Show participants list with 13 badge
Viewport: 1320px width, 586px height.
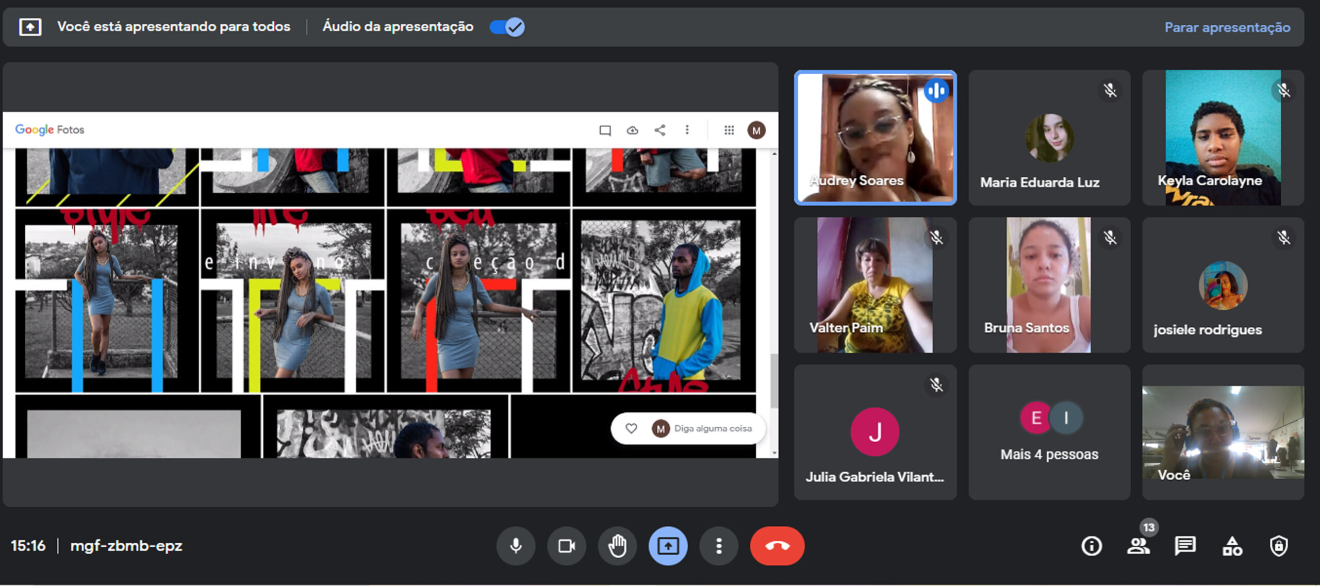(x=1138, y=546)
